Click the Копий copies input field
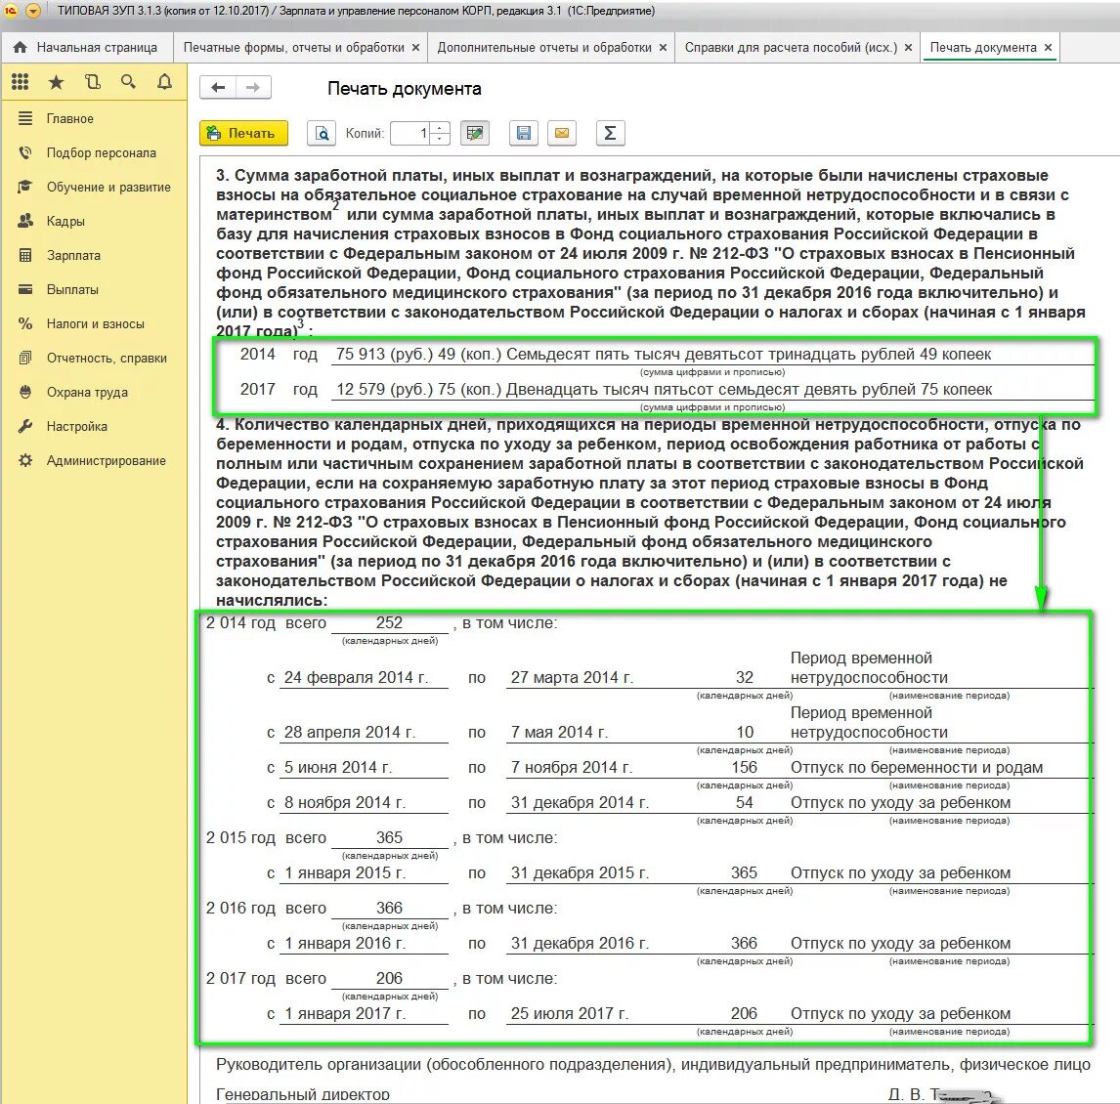Screen dimensions: 1120x1104 (411, 133)
